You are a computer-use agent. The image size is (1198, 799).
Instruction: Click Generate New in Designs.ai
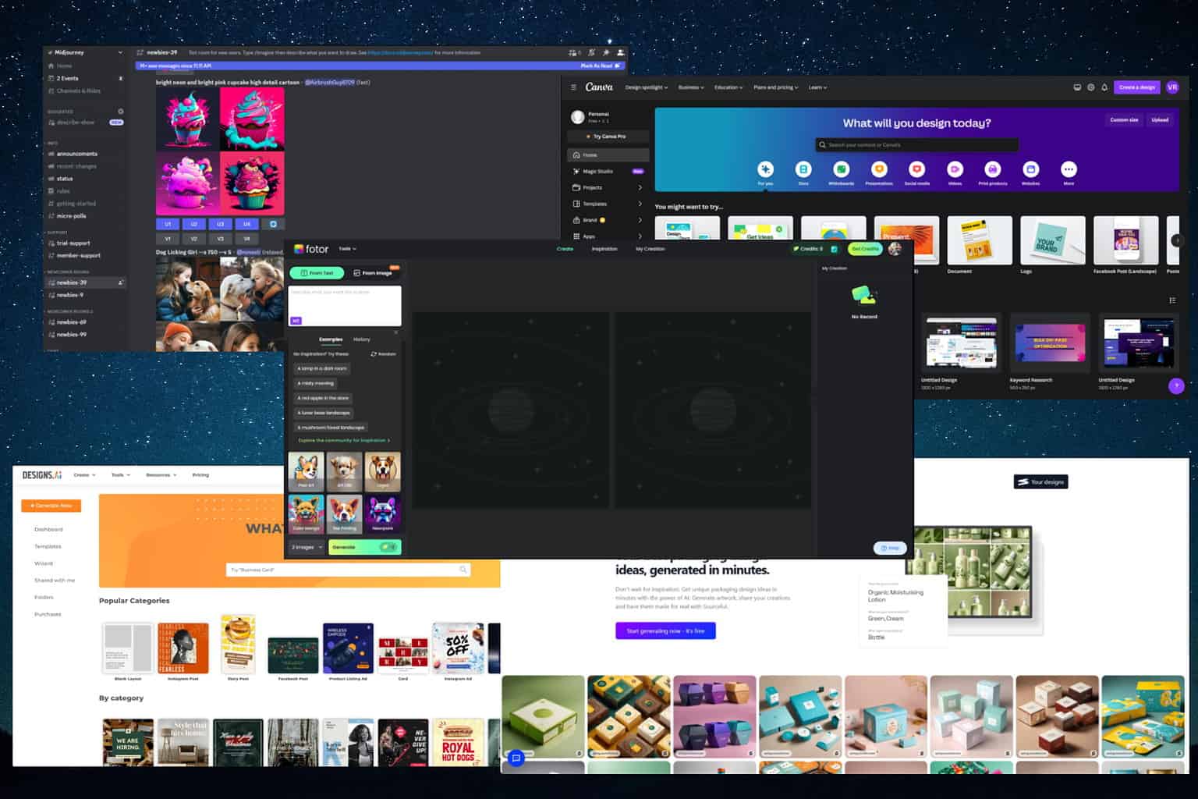tap(51, 506)
